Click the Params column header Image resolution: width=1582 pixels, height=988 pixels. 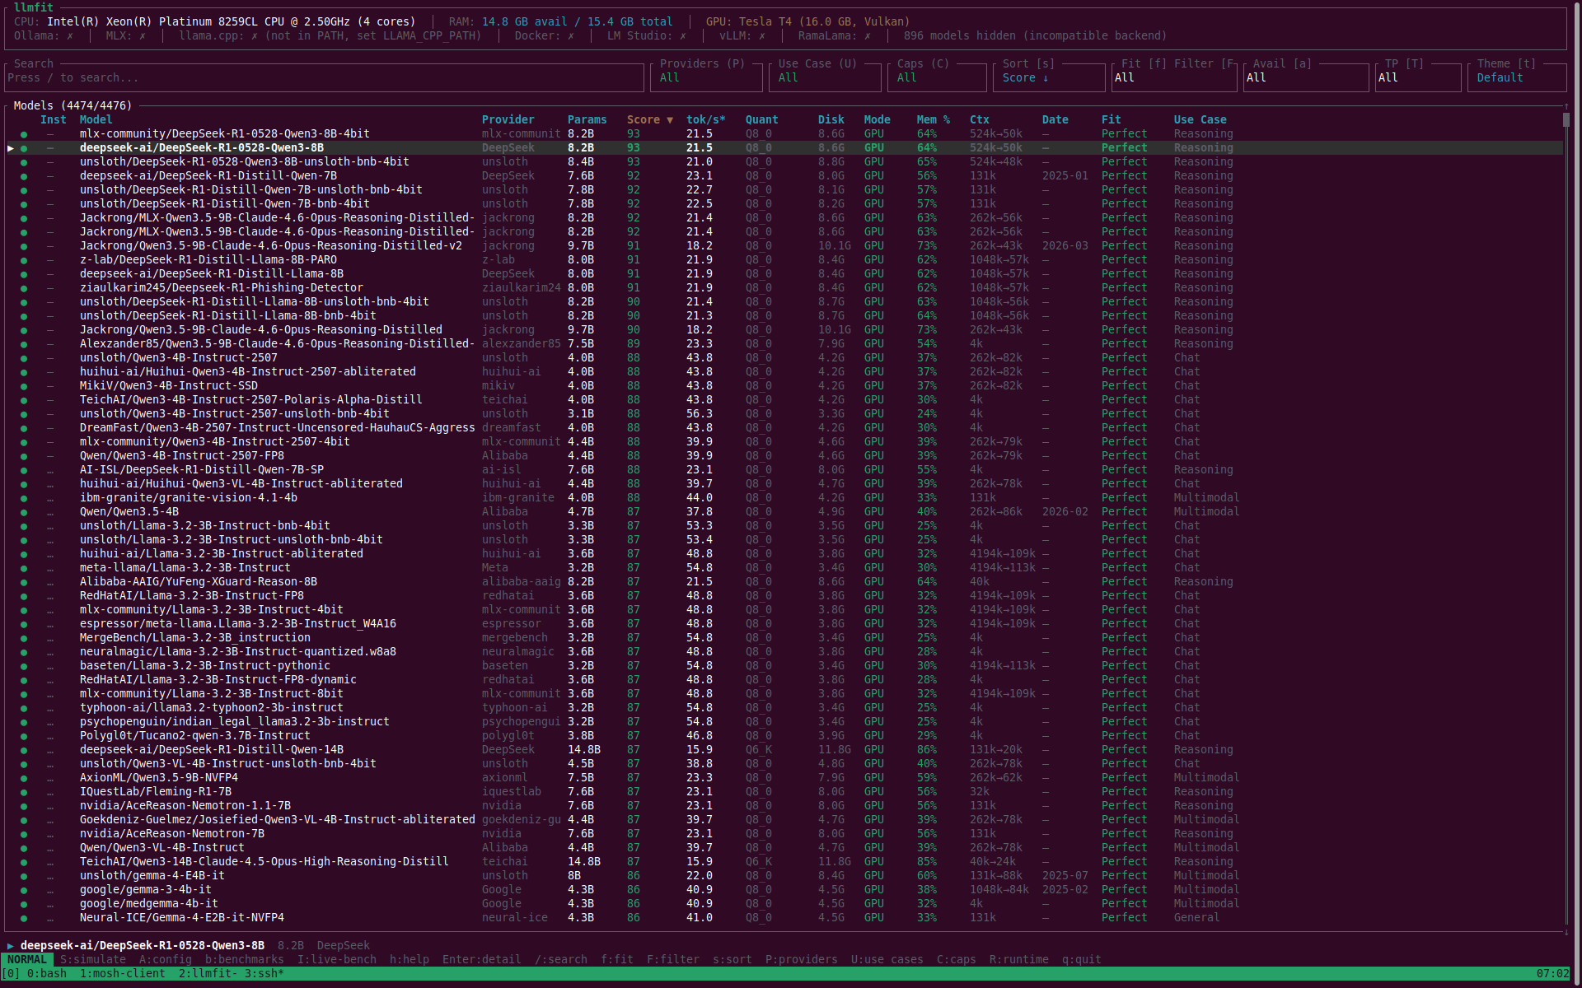(x=587, y=119)
